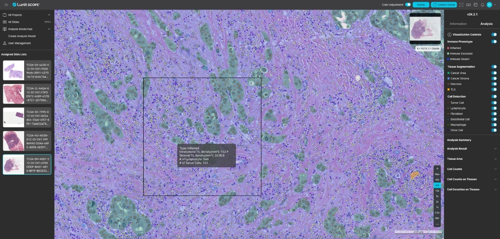Expand the Analysis Result section
This screenshot has height=239, width=500.
[472, 148]
